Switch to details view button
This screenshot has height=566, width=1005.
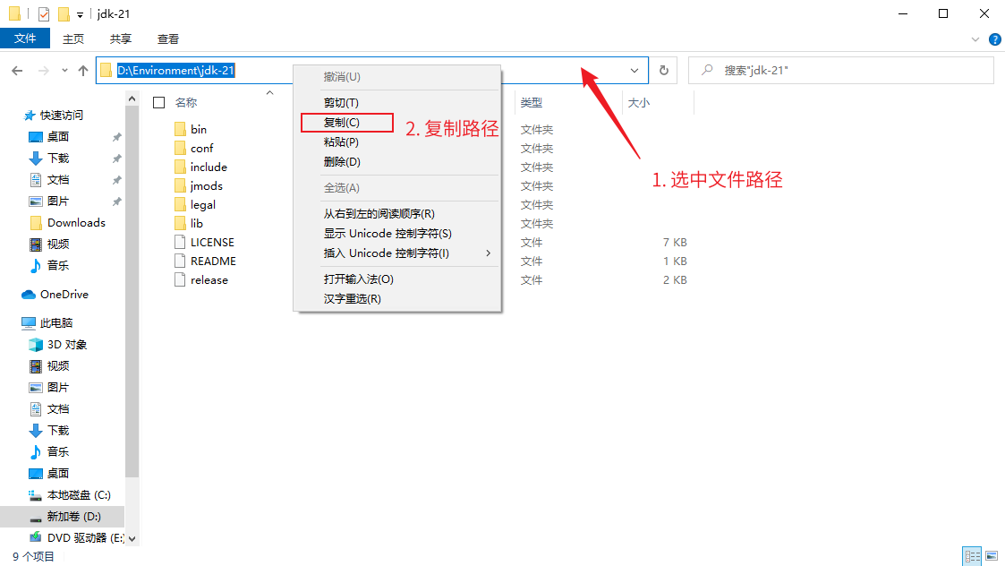pos(972,556)
